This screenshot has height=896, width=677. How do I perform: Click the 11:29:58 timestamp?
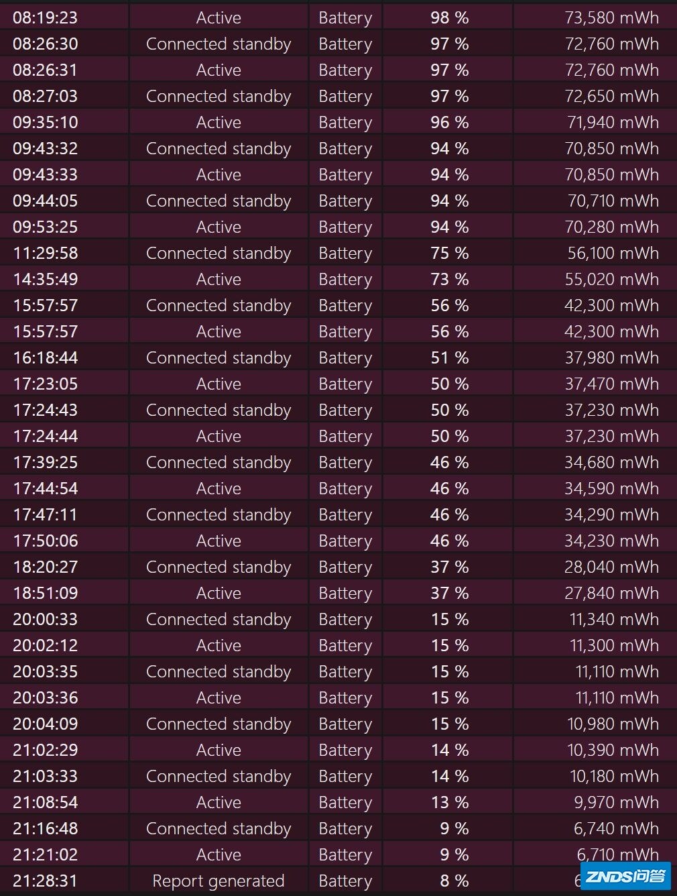45,254
